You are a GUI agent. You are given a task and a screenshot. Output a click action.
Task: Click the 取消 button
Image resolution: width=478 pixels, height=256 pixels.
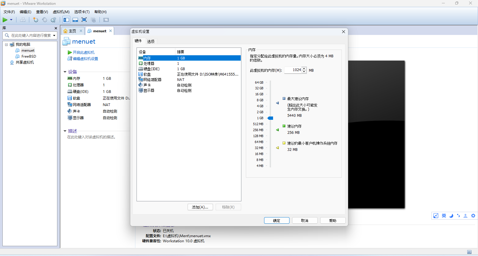pos(305,220)
